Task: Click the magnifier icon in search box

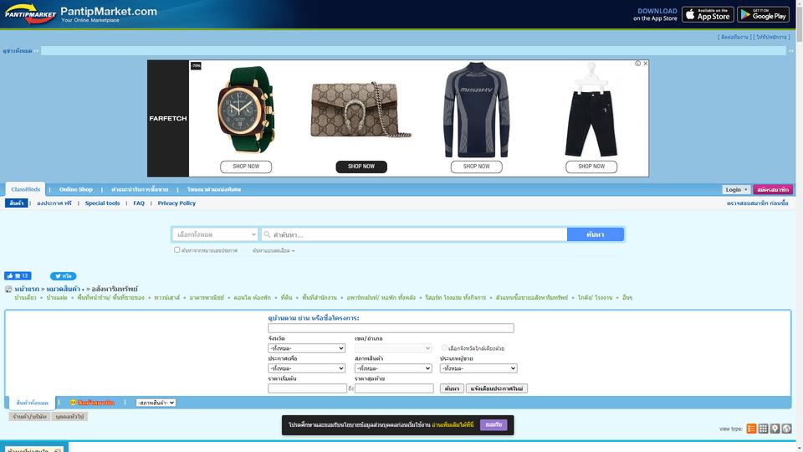Action: point(267,234)
